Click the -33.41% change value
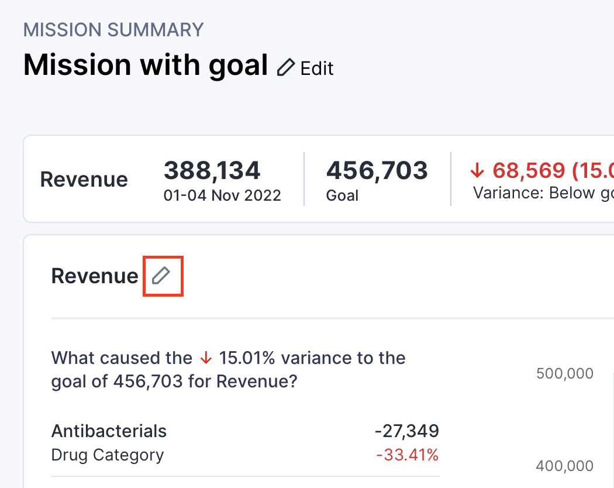Screen dimensions: 614x488 (408, 455)
